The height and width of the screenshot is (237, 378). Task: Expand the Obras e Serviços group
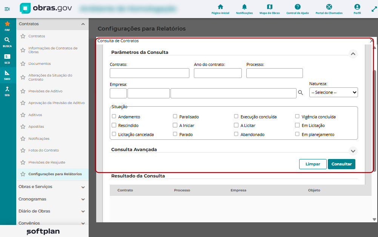click(x=83, y=187)
